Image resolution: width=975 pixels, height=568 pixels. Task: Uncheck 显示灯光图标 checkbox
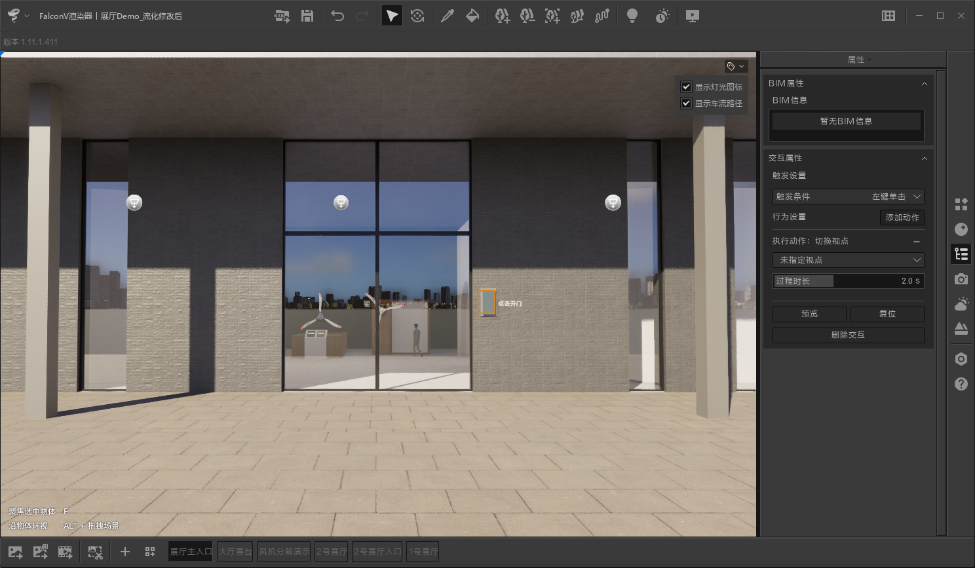tap(686, 86)
